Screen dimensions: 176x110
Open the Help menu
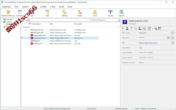pyautogui.click(x=70, y=7)
